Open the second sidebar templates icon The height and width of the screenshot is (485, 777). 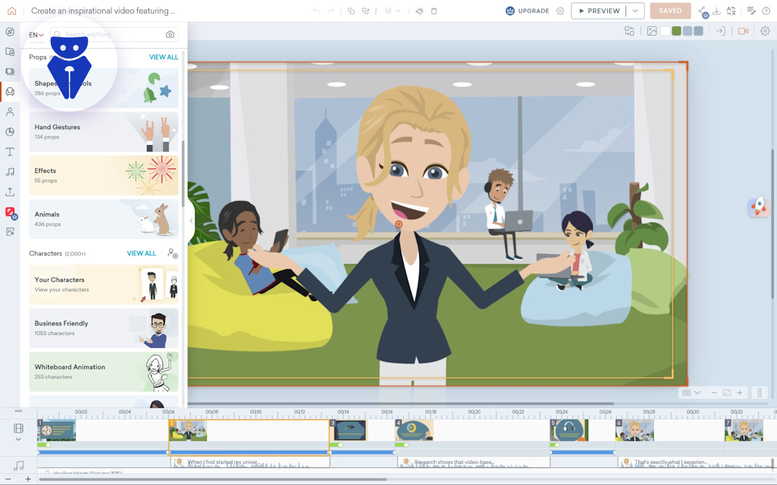[10, 52]
